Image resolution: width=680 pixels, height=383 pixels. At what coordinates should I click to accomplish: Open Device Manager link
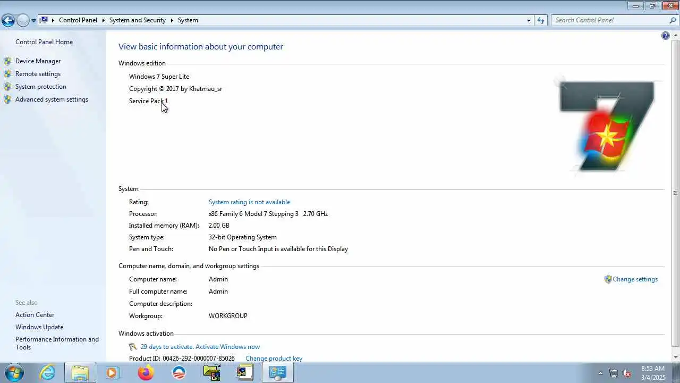pyautogui.click(x=38, y=61)
